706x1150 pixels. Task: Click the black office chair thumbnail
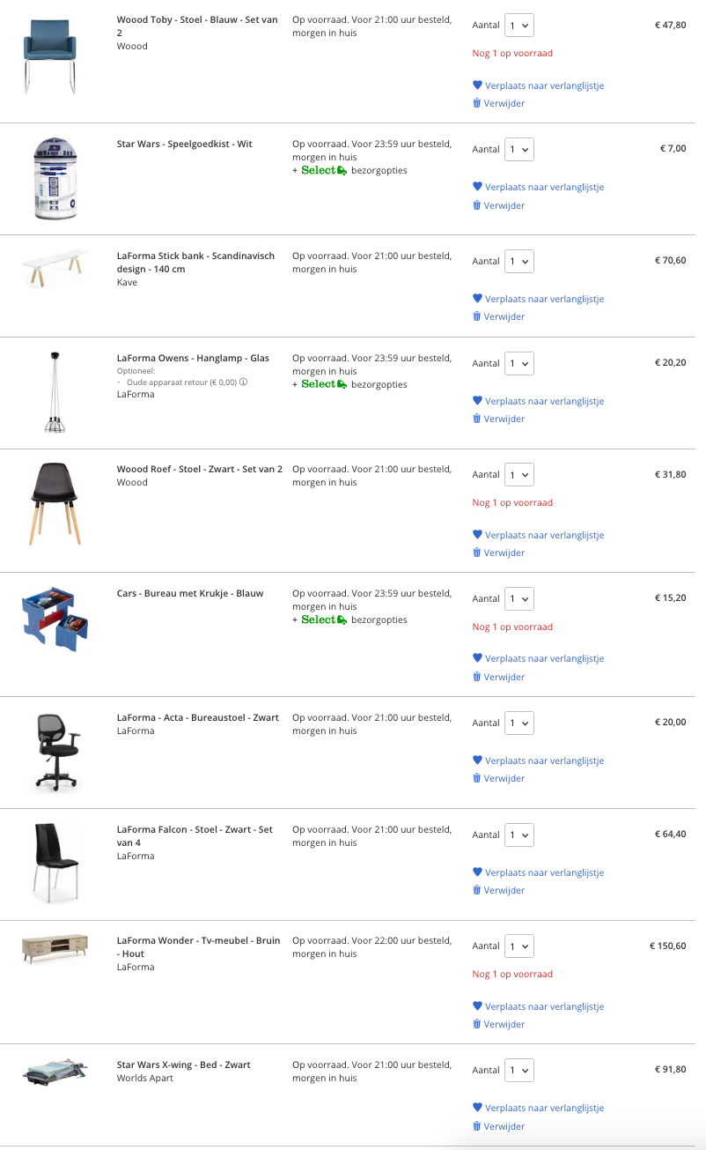pyautogui.click(x=55, y=751)
